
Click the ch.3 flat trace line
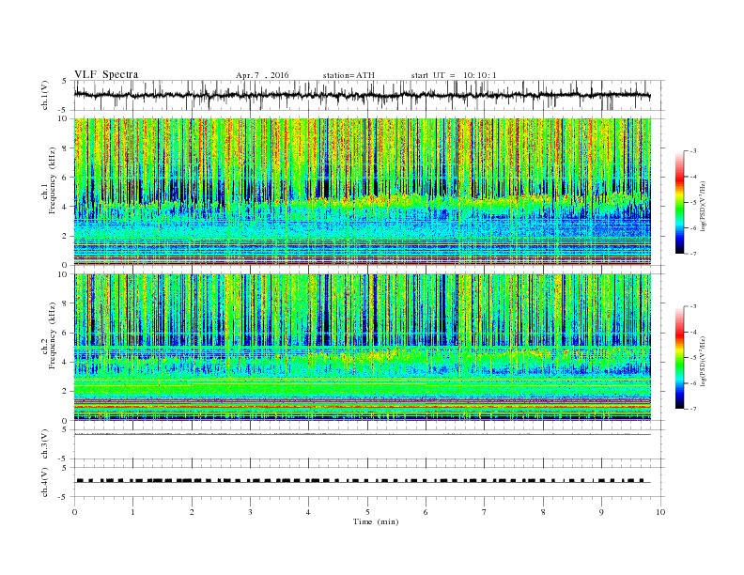(363, 434)
